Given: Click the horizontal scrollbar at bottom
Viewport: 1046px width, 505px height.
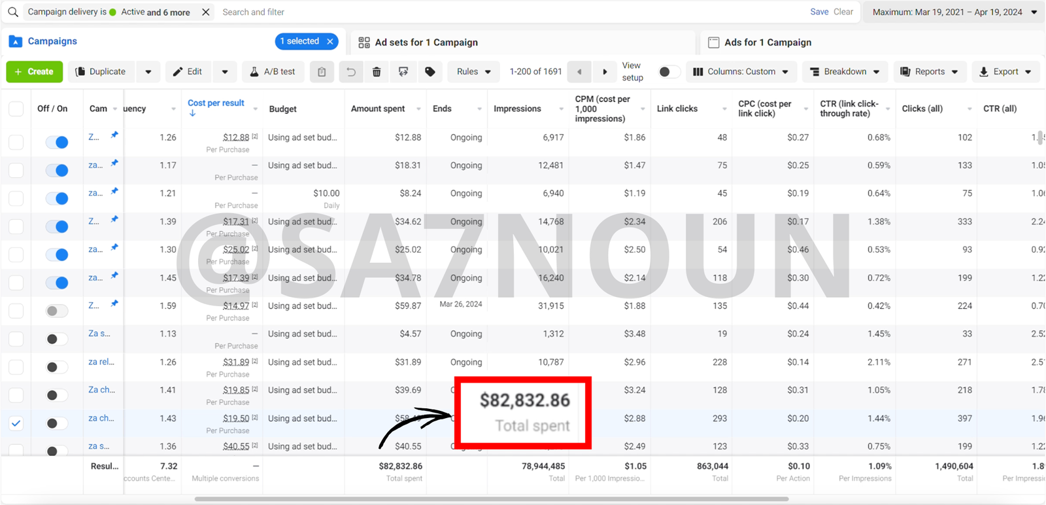Looking at the screenshot, I should pos(492,499).
